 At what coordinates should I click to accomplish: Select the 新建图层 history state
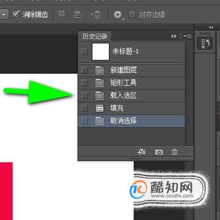pyautogui.click(x=131, y=70)
